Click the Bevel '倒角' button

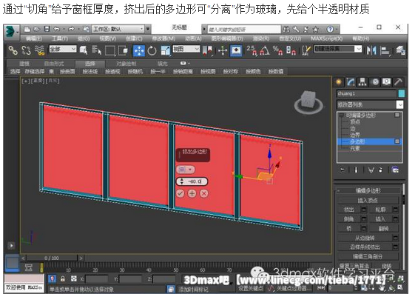(x=349, y=219)
